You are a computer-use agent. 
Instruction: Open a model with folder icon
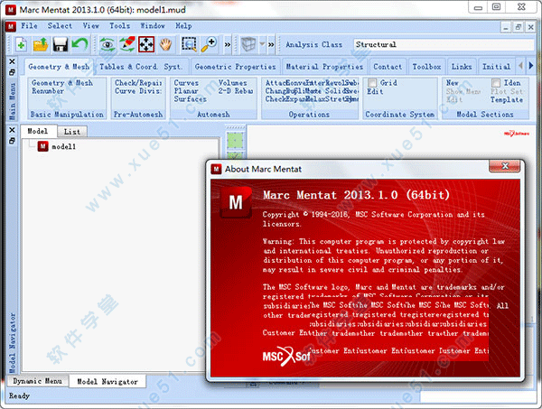(41, 45)
